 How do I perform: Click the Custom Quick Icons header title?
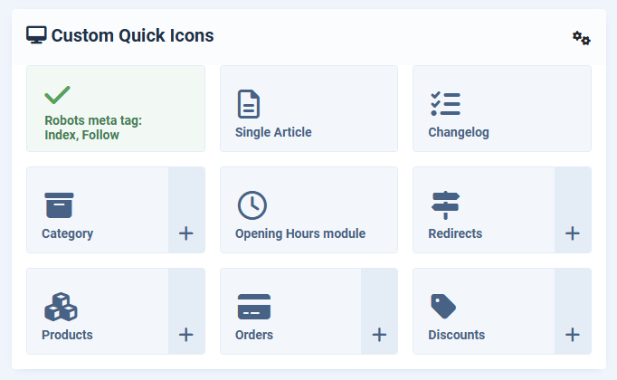pyautogui.click(x=132, y=36)
